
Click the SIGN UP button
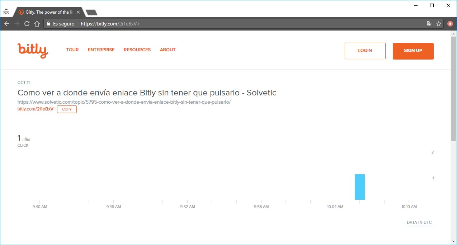[413, 51]
